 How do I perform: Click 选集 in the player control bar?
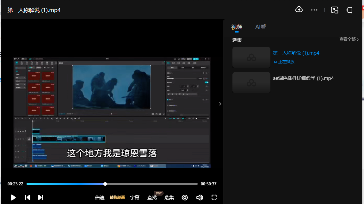(x=169, y=197)
